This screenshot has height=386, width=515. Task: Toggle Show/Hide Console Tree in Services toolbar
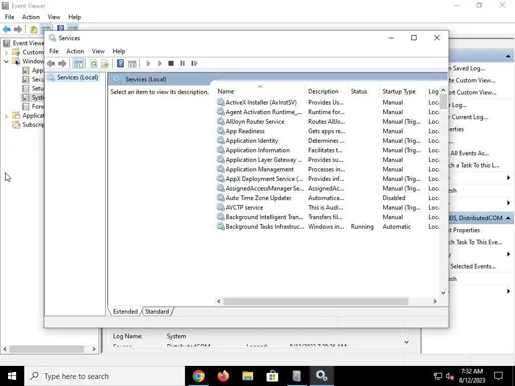pos(78,63)
